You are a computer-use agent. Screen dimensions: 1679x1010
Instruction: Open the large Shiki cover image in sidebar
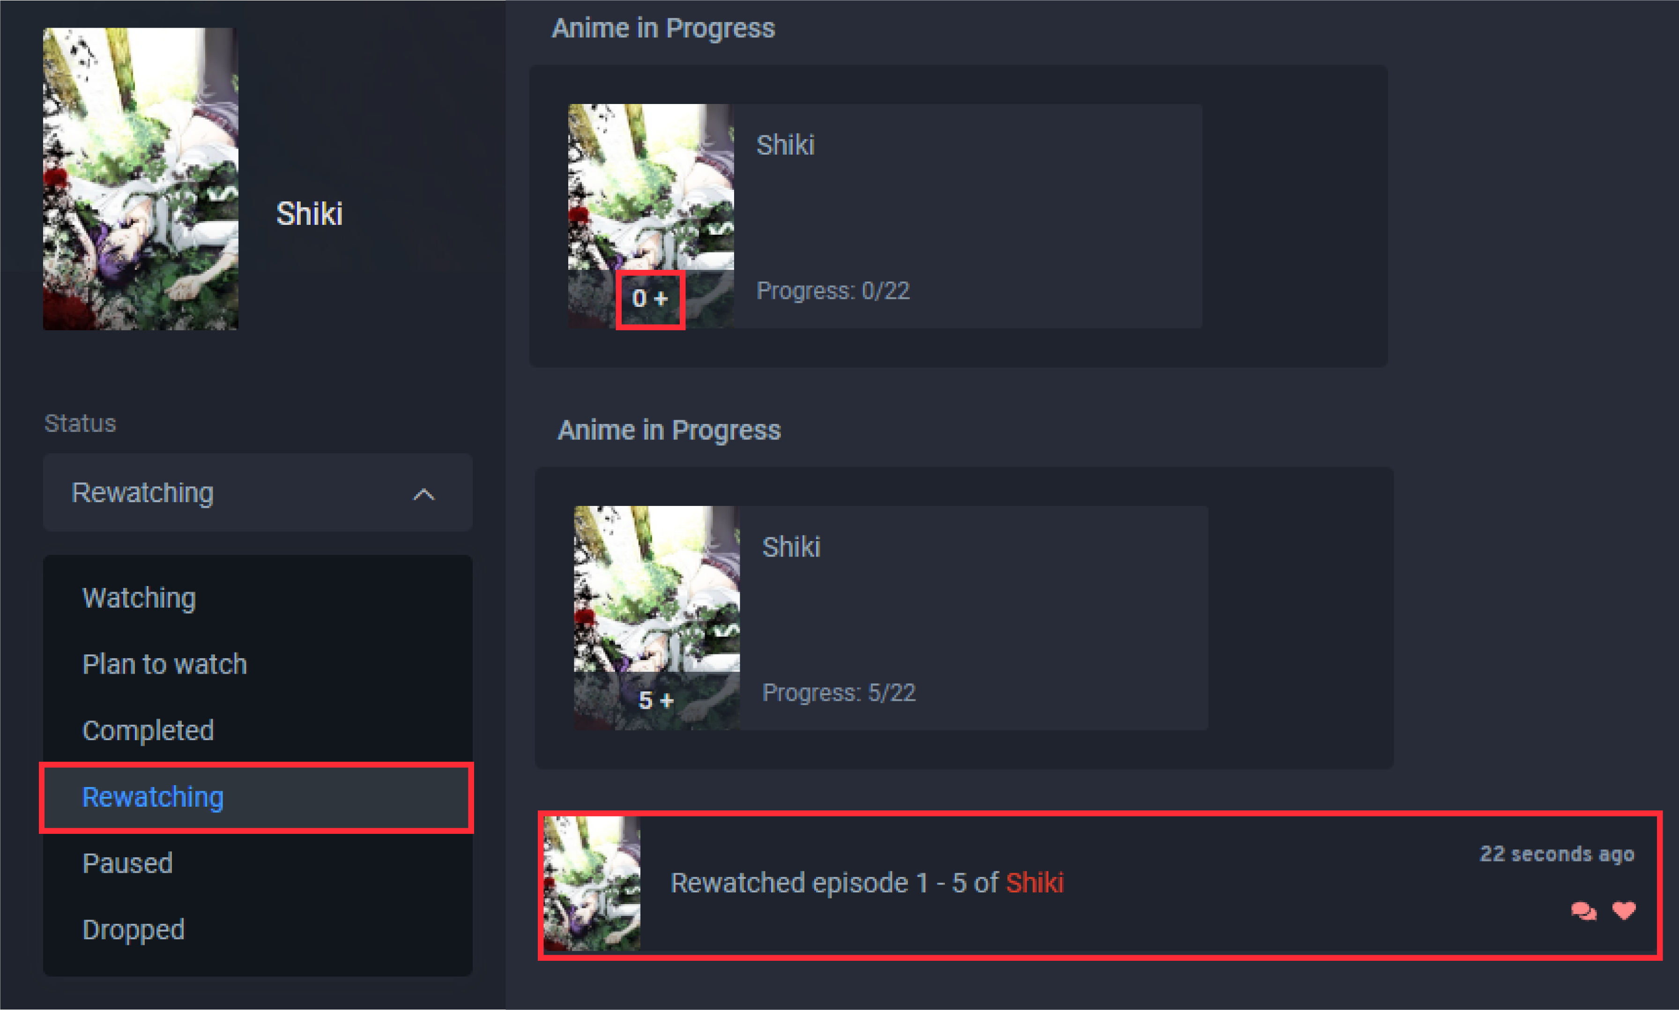click(141, 179)
